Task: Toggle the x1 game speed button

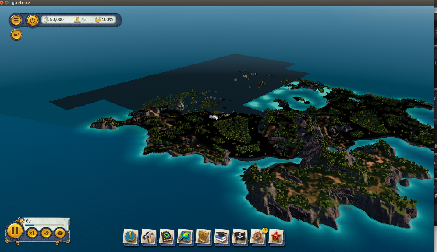Action: point(32,233)
